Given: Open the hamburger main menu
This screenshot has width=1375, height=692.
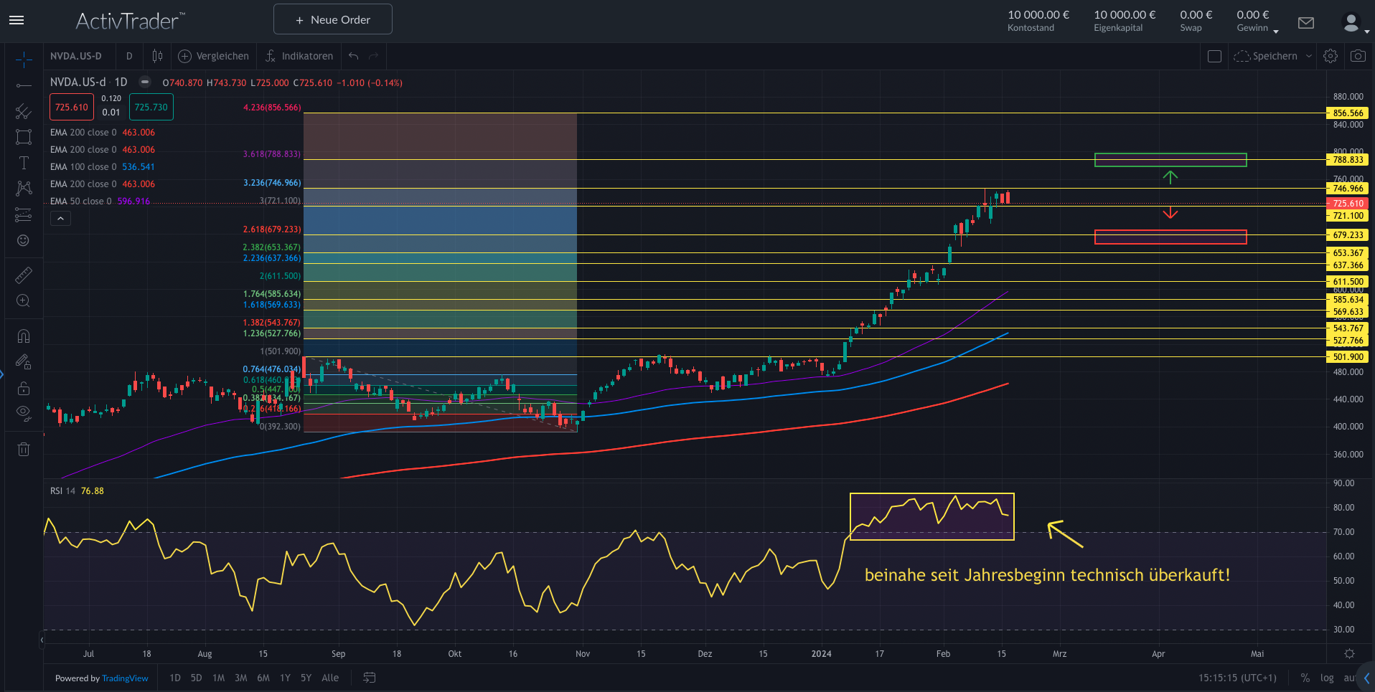Looking at the screenshot, I should pyautogui.click(x=17, y=20).
